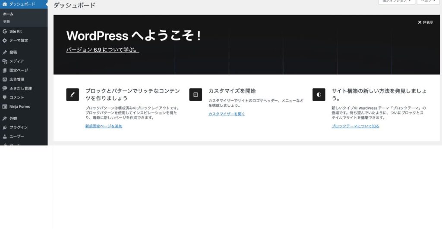Open the カスタマイザーを開く link
Image resolution: width=442 pixels, height=248 pixels.
pos(227,114)
